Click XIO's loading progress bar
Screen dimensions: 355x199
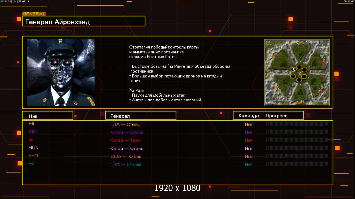tap(297, 132)
